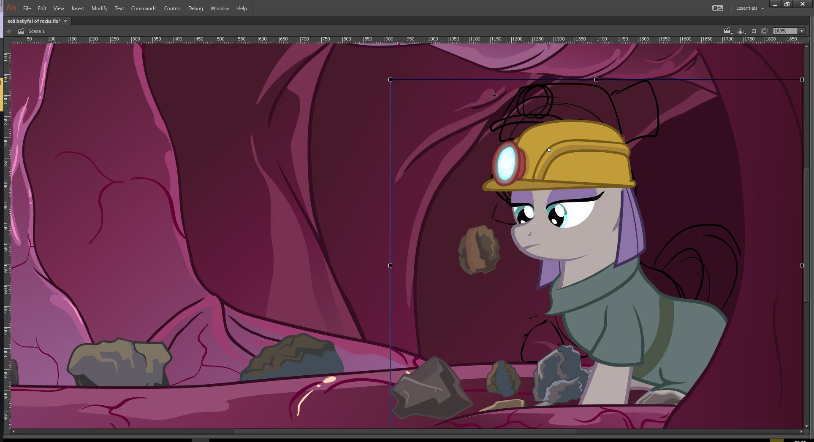Open the File menu

point(27,8)
